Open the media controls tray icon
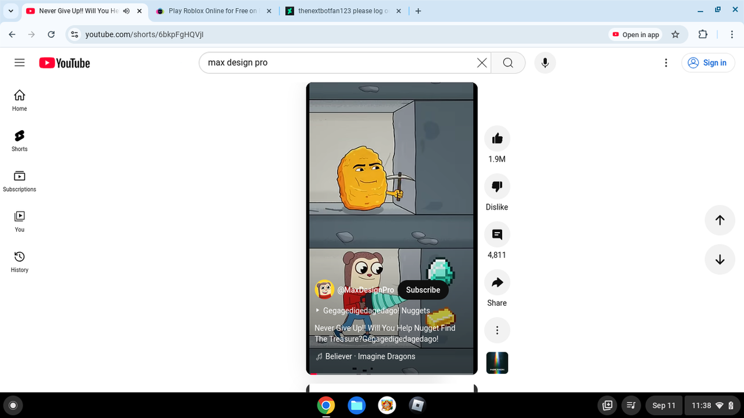This screenshot has width=744, height=418. point(631,405)
